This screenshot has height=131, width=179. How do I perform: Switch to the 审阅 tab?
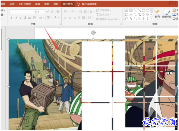coord(38,4)
